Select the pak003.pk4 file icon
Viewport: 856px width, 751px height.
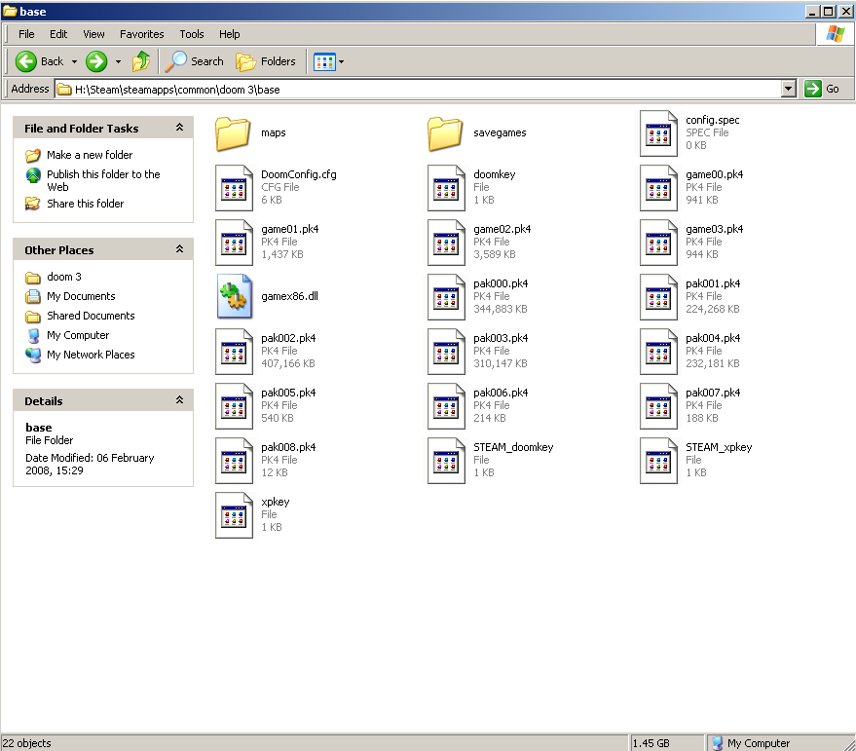tap(446, 352)
